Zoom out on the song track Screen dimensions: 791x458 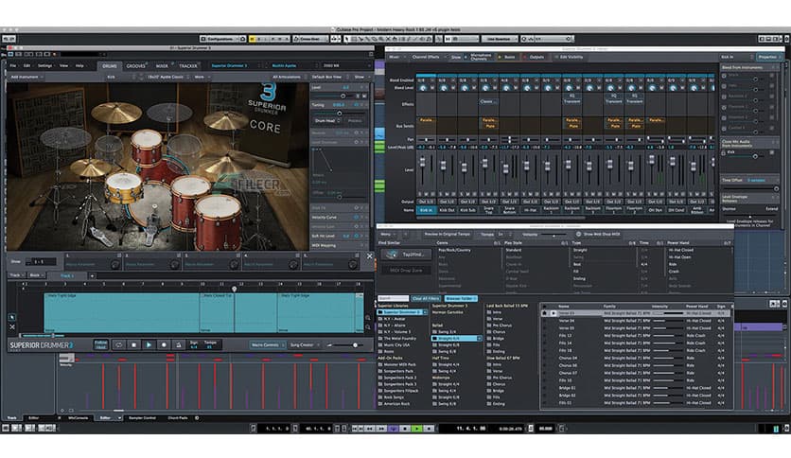pos(368,326)
